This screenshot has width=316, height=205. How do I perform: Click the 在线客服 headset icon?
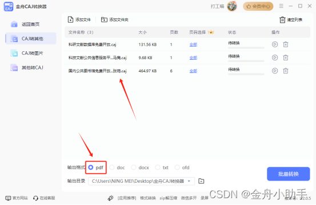tap(35, 198)
